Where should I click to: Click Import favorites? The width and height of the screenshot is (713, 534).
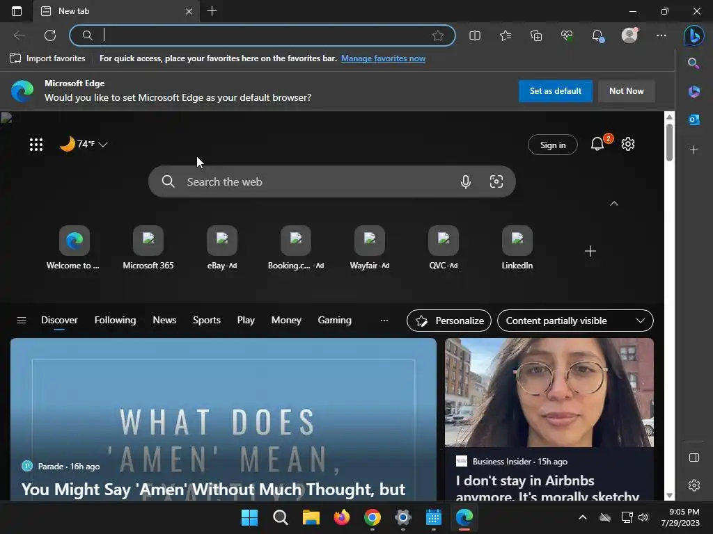(x=47, y=58)
